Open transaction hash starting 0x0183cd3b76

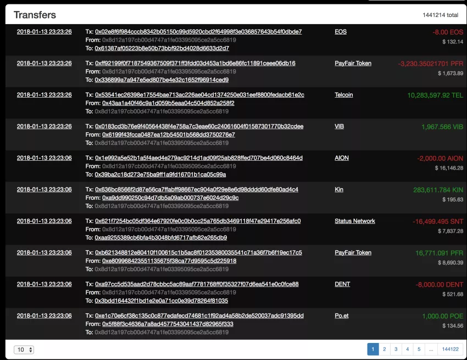point(199,126)
